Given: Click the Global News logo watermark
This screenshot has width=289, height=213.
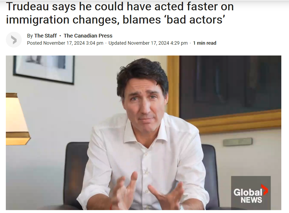Looking at the screenshot, I should (x=251, y=193).
